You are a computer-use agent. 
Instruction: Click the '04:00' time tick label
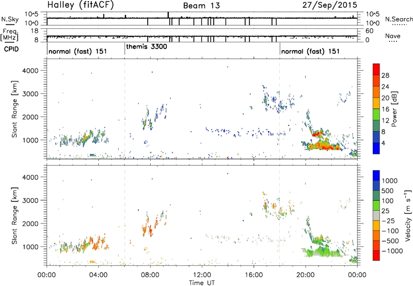pos(99,275)
